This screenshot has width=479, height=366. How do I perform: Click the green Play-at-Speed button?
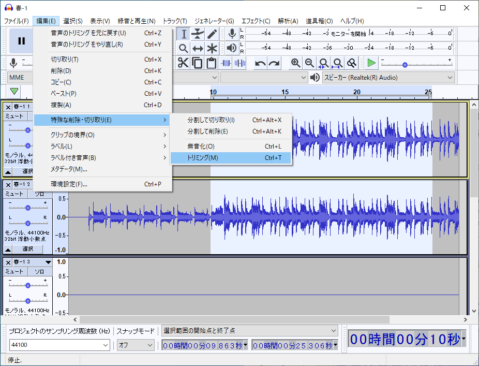click(x=370, y=62)
